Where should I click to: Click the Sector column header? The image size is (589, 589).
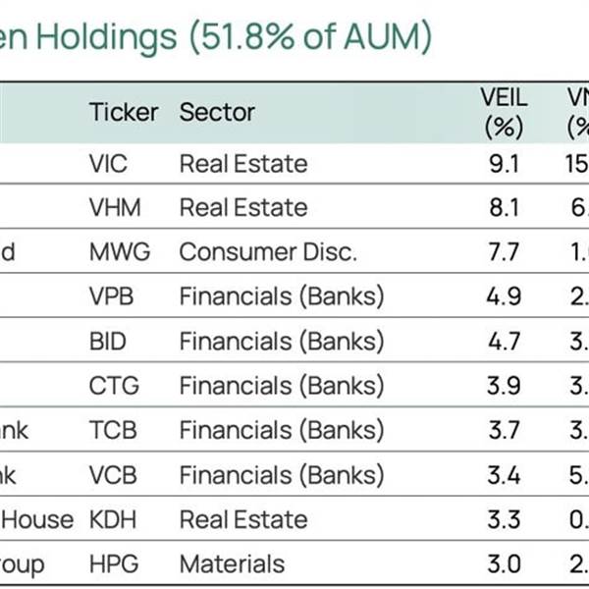click(217, 112)
